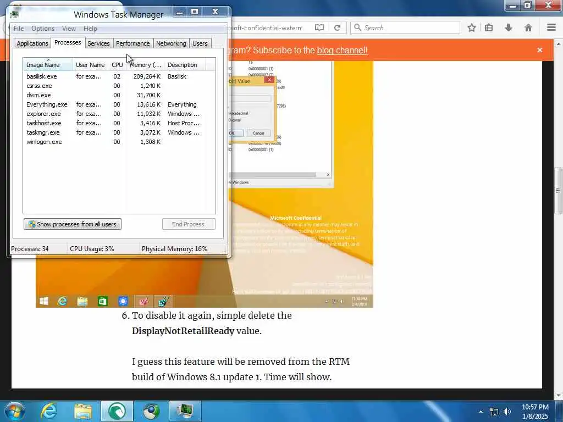Click Task Manager title bar icon
This screenshot has height=422, width=563.
(15, 14)
